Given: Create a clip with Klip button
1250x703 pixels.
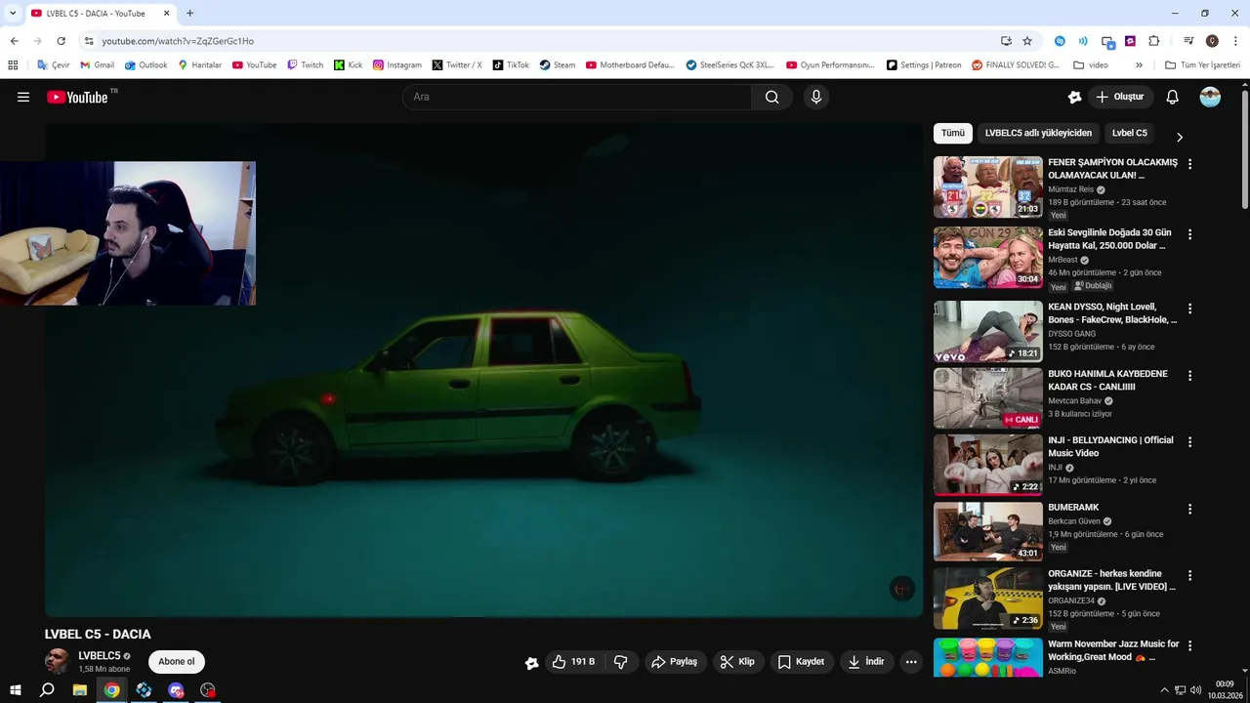Looking at the screenshot, I should [x=737, y=662].
